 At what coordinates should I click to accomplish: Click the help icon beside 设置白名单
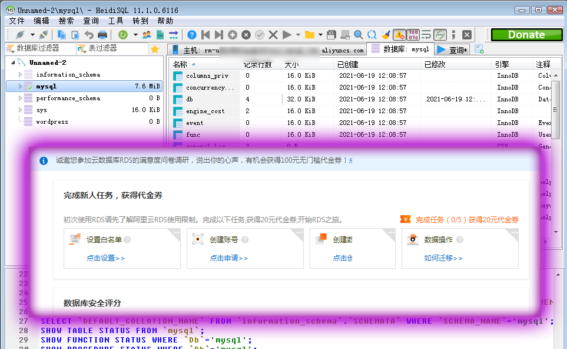(128, 240)
